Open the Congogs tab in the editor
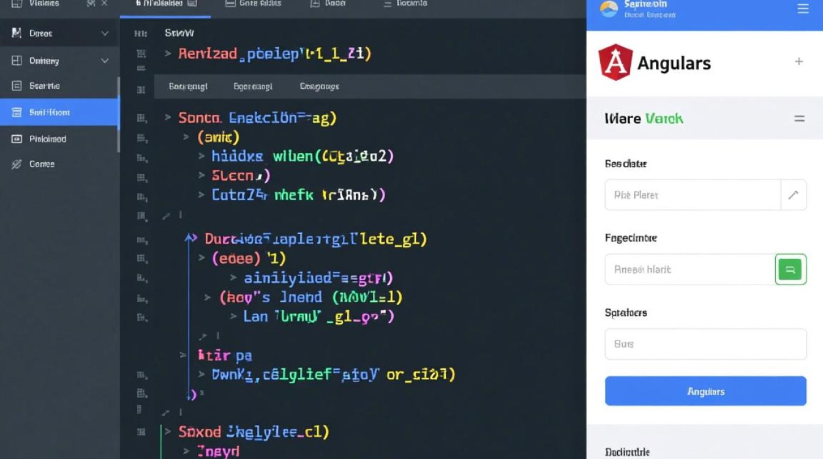The height and width of the screenshot is (459, 823). [318, 86]
